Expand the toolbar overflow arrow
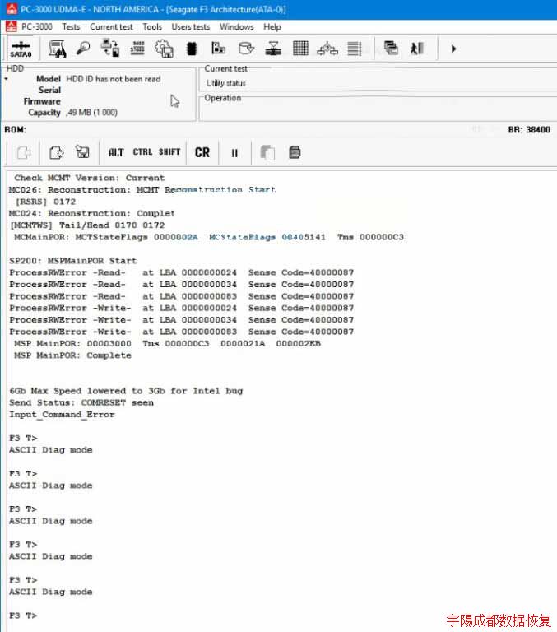This screenshot has height=632, width=557. 453,49
